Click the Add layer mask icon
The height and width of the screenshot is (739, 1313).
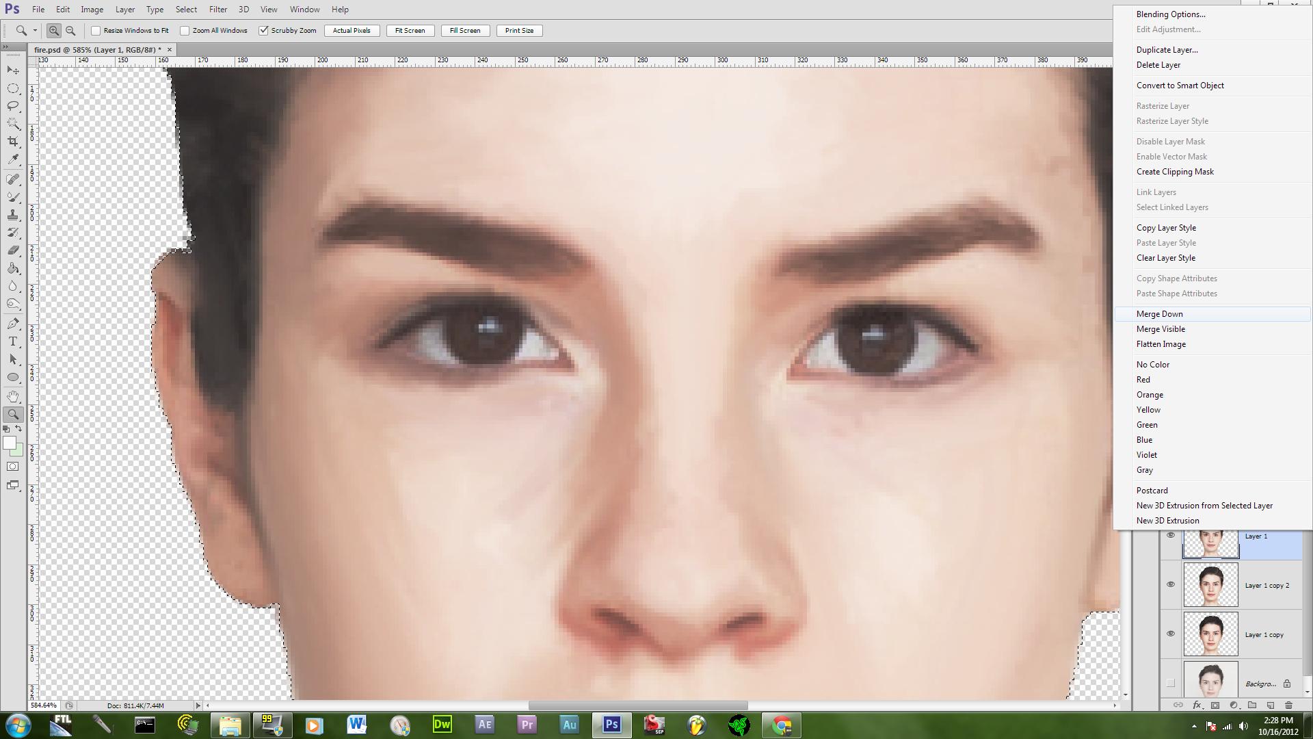tap(1215, 705)
